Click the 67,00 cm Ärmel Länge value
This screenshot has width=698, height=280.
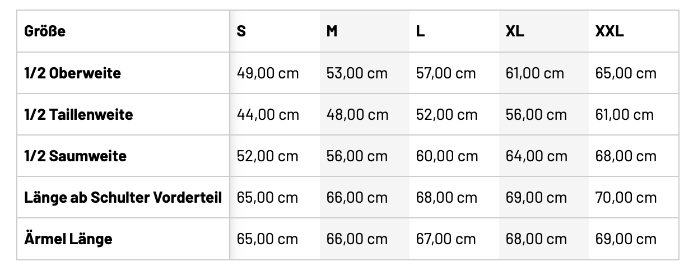(446, 239)
